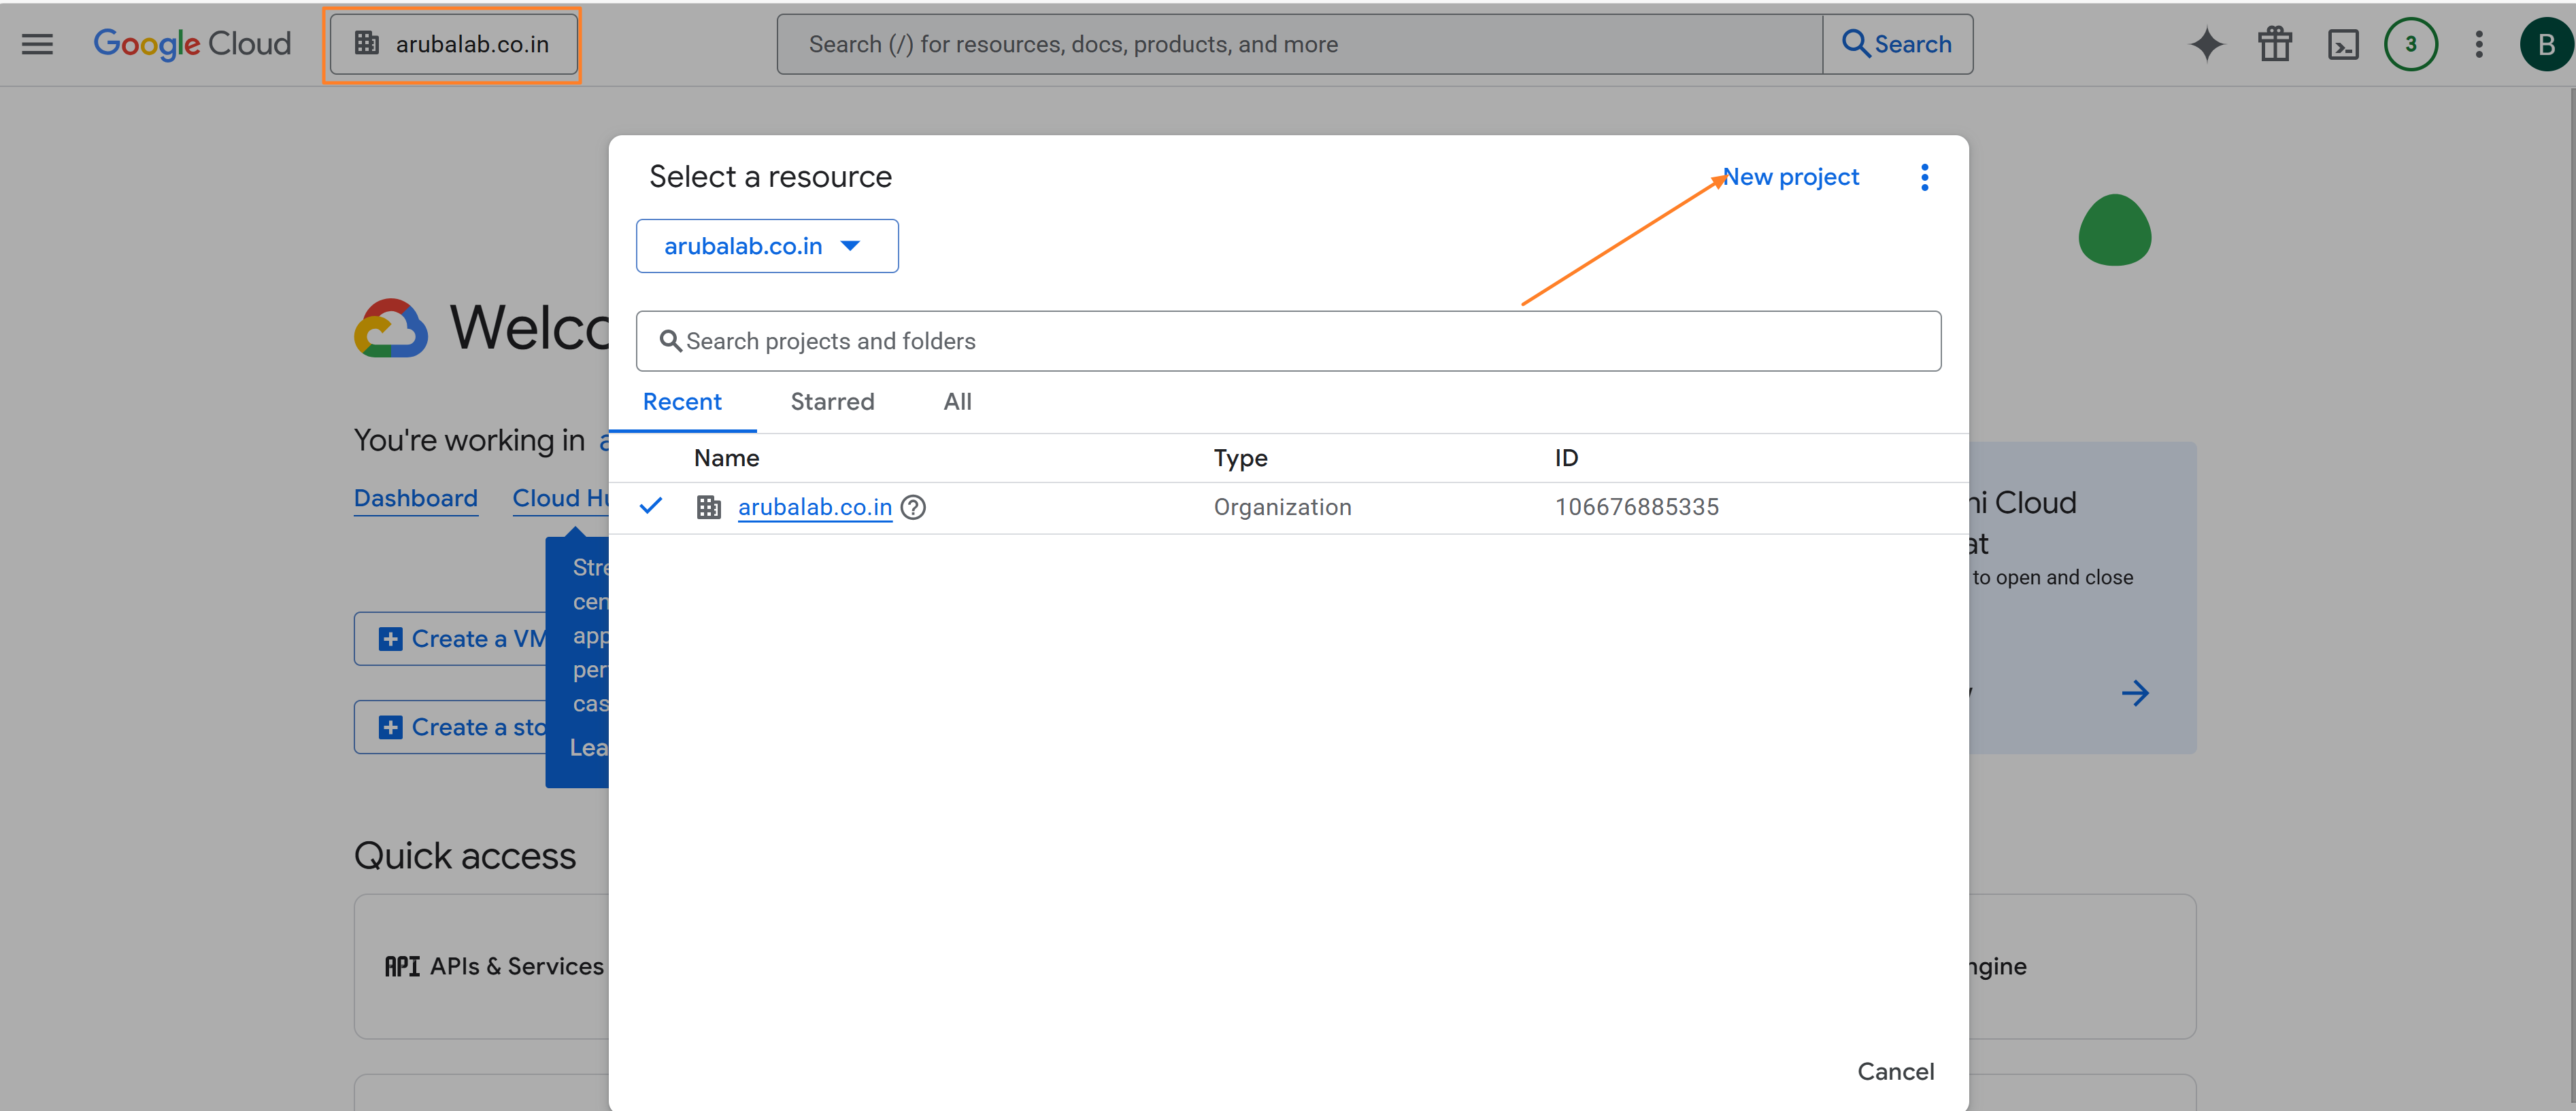Screen dimensions: 2576x1111
Task: Activate Cloud Shell terminal icon
Action: (x=2342, y=44)
